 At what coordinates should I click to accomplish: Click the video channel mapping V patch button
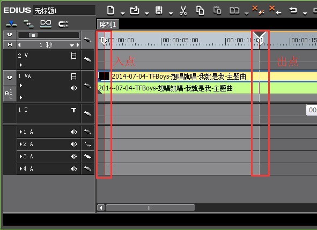pos(10,35)
